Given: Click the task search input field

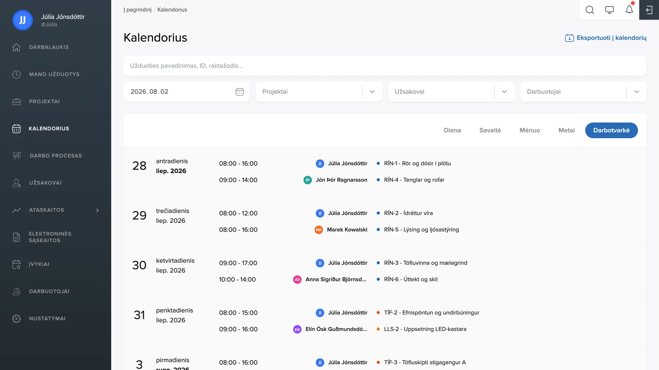Looking at the screenshot, I should tap(385, 66).
